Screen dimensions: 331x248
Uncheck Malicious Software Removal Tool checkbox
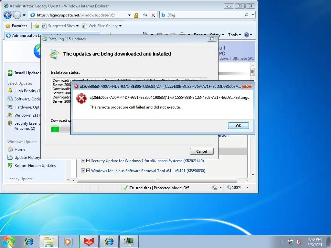coord(83,170)
